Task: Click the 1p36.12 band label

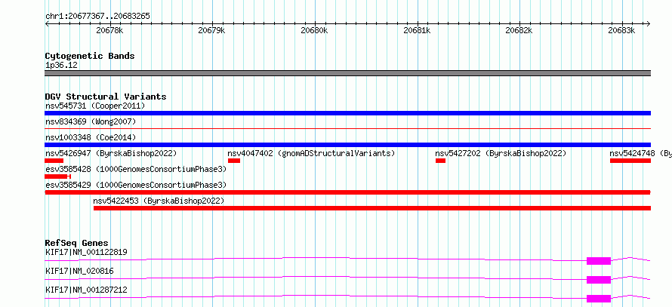Action: coord(61,65)
